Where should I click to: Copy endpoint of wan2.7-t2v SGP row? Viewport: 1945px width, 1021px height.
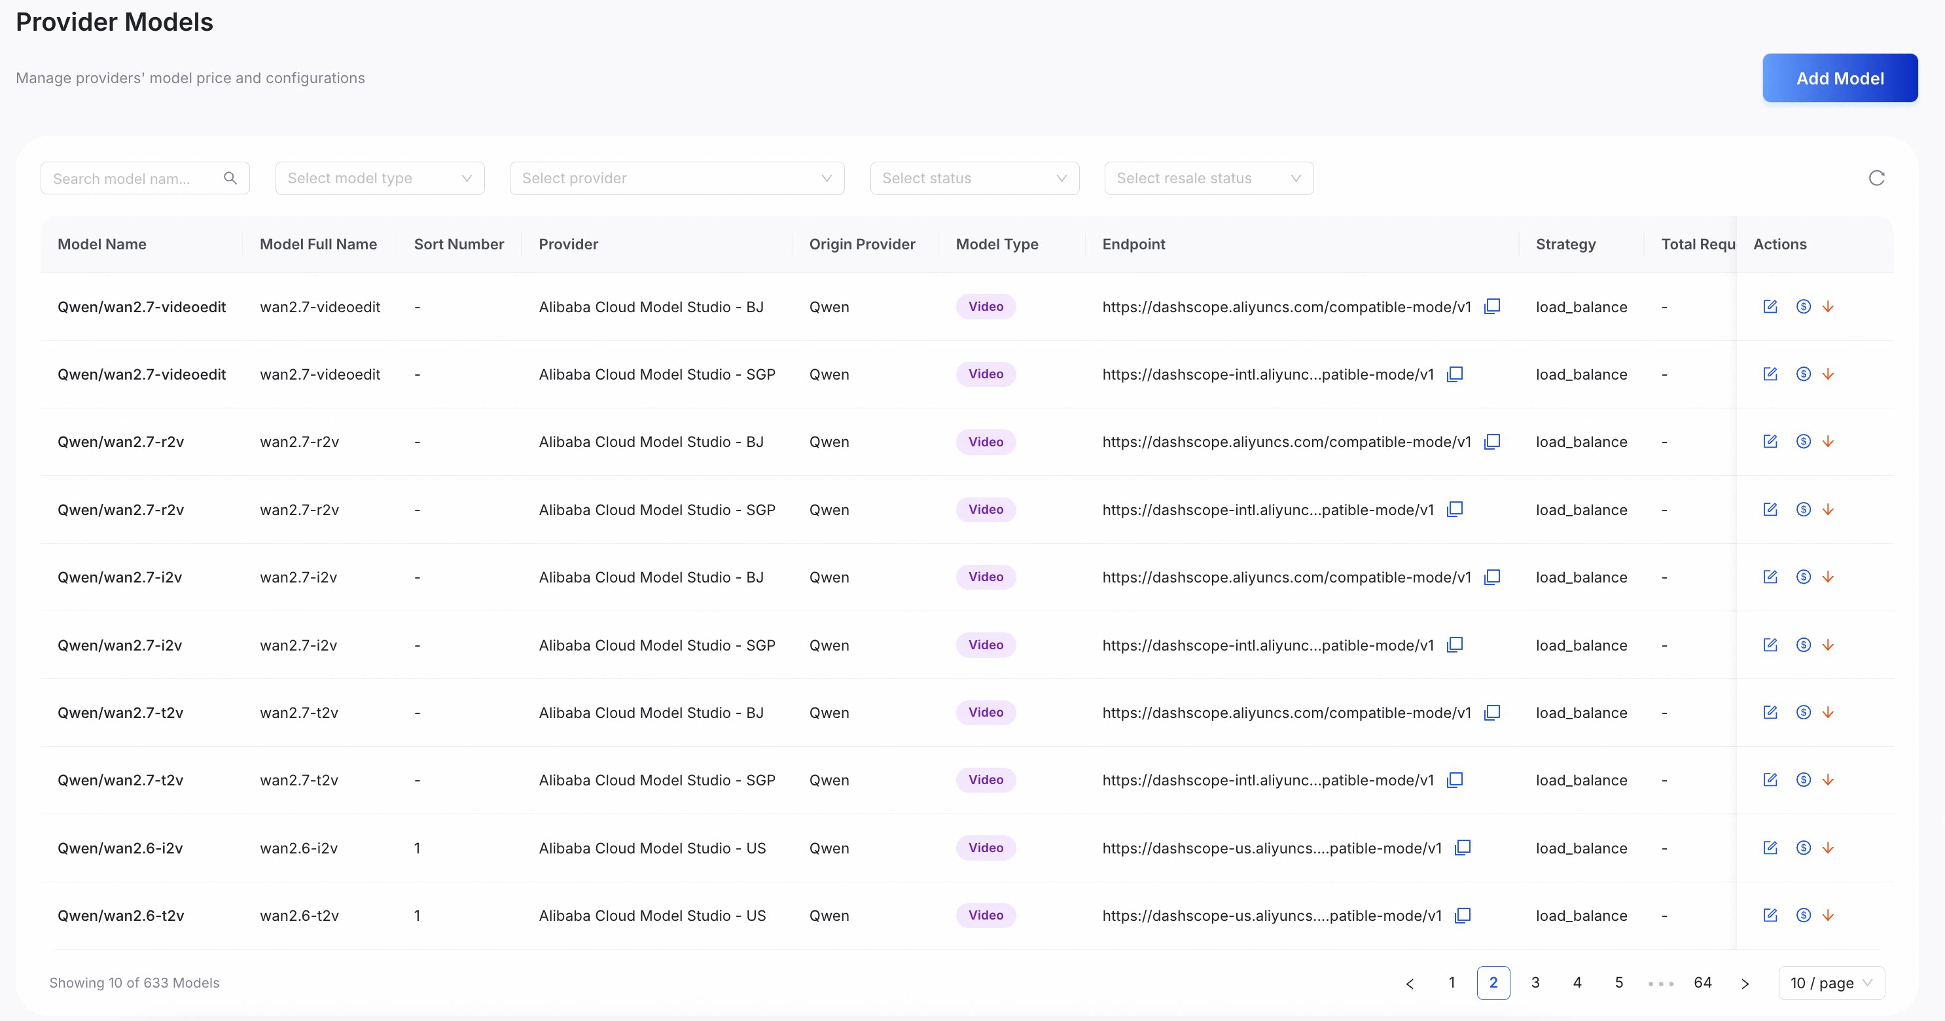[1455, 780]
